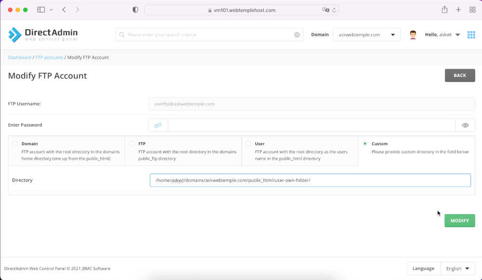Click the translate page icon in address bar
The height and width of the screenshot is (280, 482).
325,10
